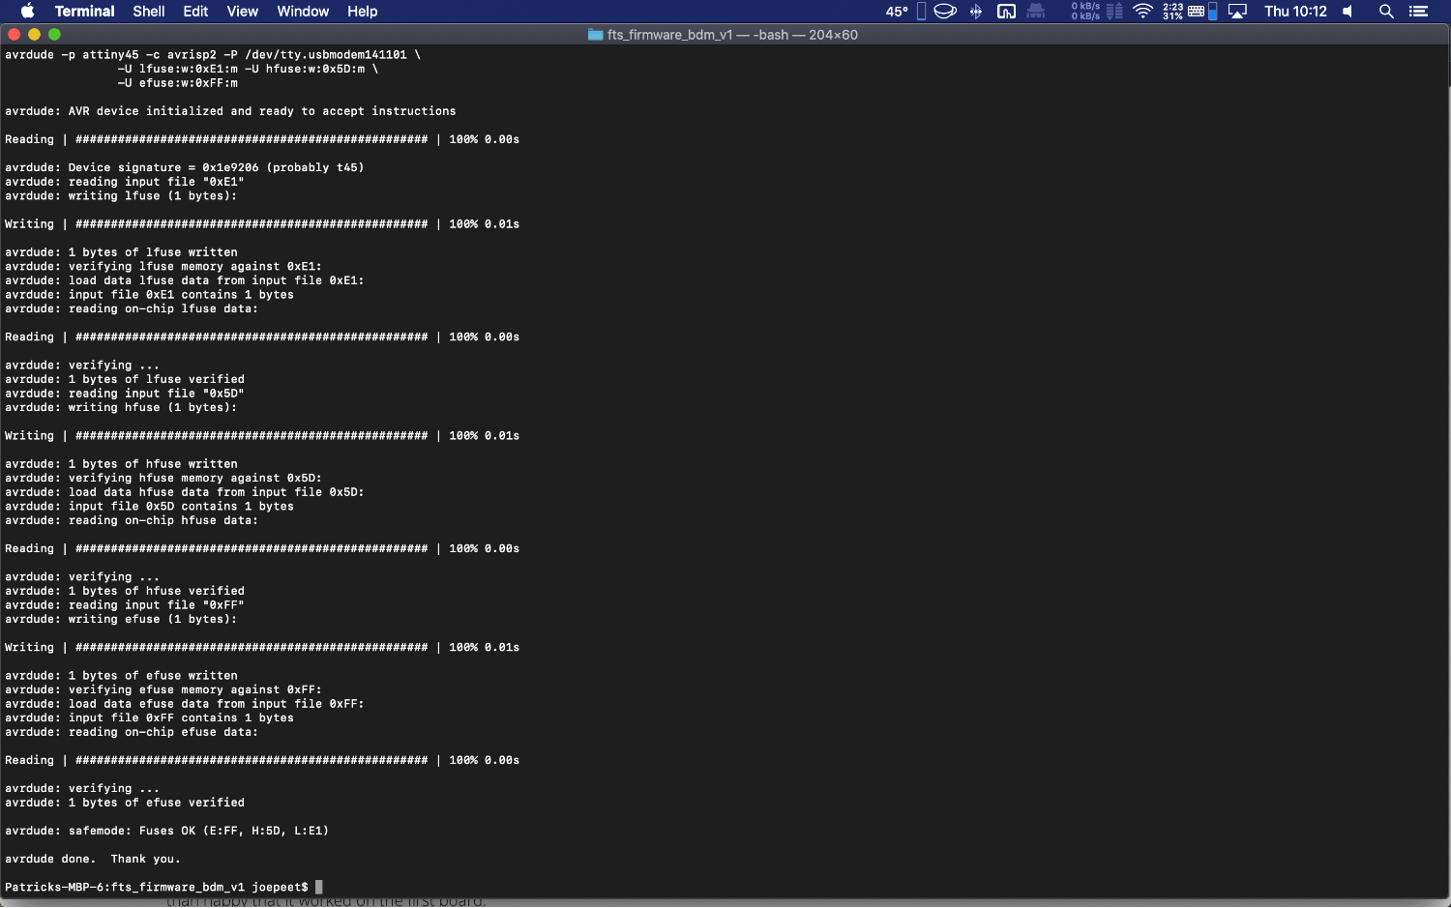The image size is (1451, 908).
Task: Open the View menu
Action: pos(241,12)
